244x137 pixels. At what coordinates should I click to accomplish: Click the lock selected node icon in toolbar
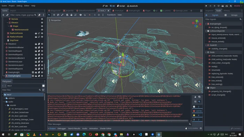71,15
